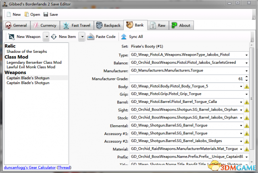Click warning icon beside Accessory #2 field

[246, 141]
